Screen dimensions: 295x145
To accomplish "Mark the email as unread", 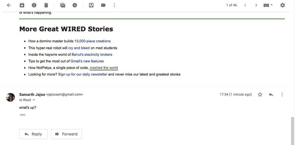I will click(63, 5).
